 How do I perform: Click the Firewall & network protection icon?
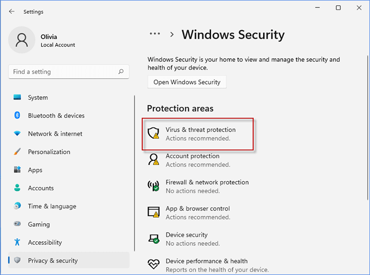pos(154,186)
